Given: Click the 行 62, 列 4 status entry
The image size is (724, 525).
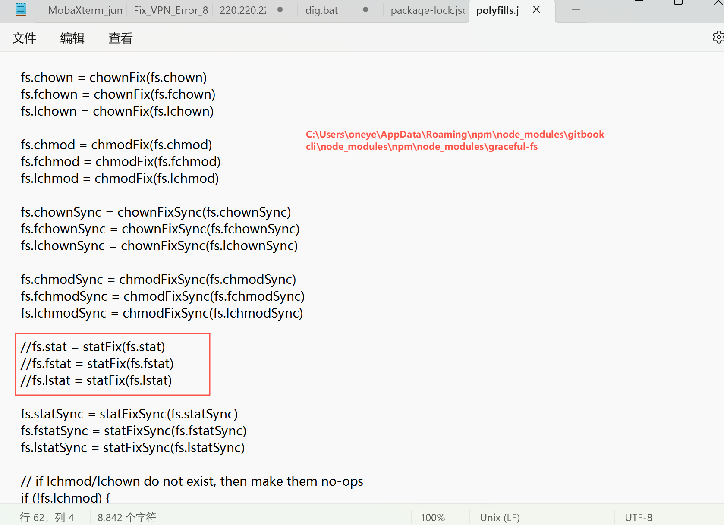Looking at the screenshot, I should pyautogui.click(x=47, y=517).
